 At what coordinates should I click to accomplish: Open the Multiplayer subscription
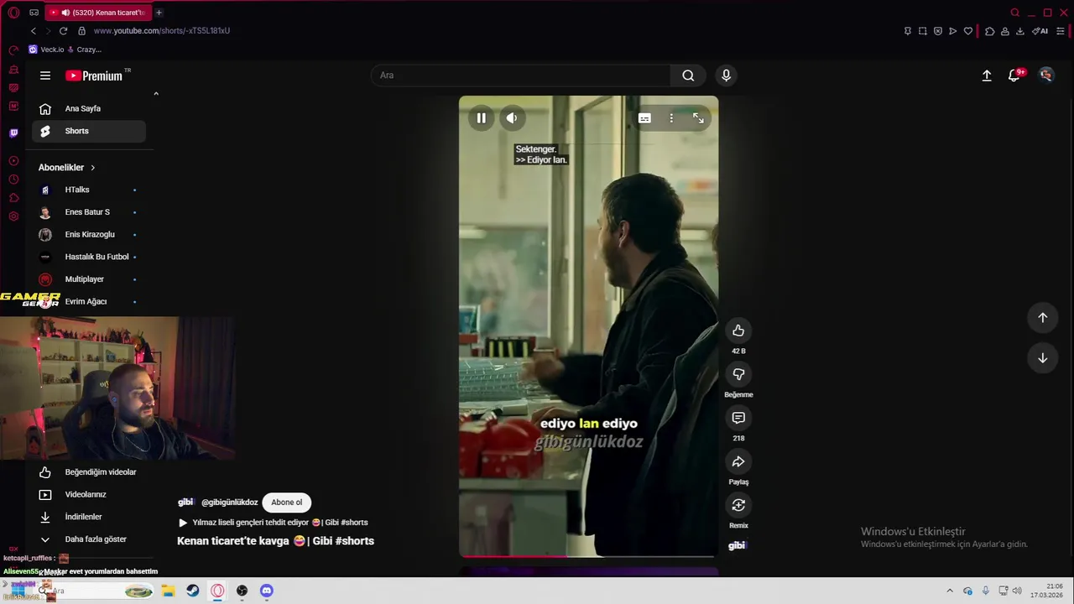89,279
